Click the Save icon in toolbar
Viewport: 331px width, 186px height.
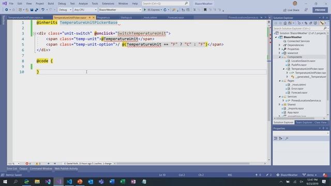point(32,10)
